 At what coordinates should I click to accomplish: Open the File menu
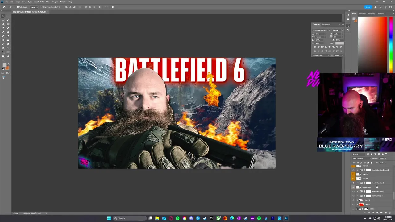[x=7, y=2]
